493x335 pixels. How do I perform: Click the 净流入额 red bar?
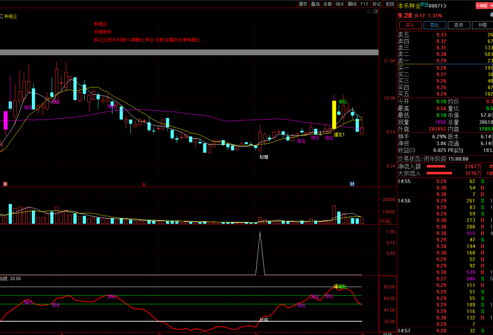[x=436, y=166]
